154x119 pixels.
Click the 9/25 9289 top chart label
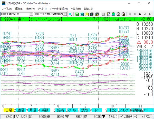(x=92, y=37)
